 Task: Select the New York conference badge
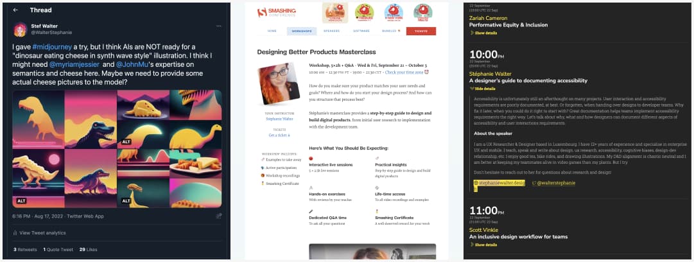(x=394, y=12)
